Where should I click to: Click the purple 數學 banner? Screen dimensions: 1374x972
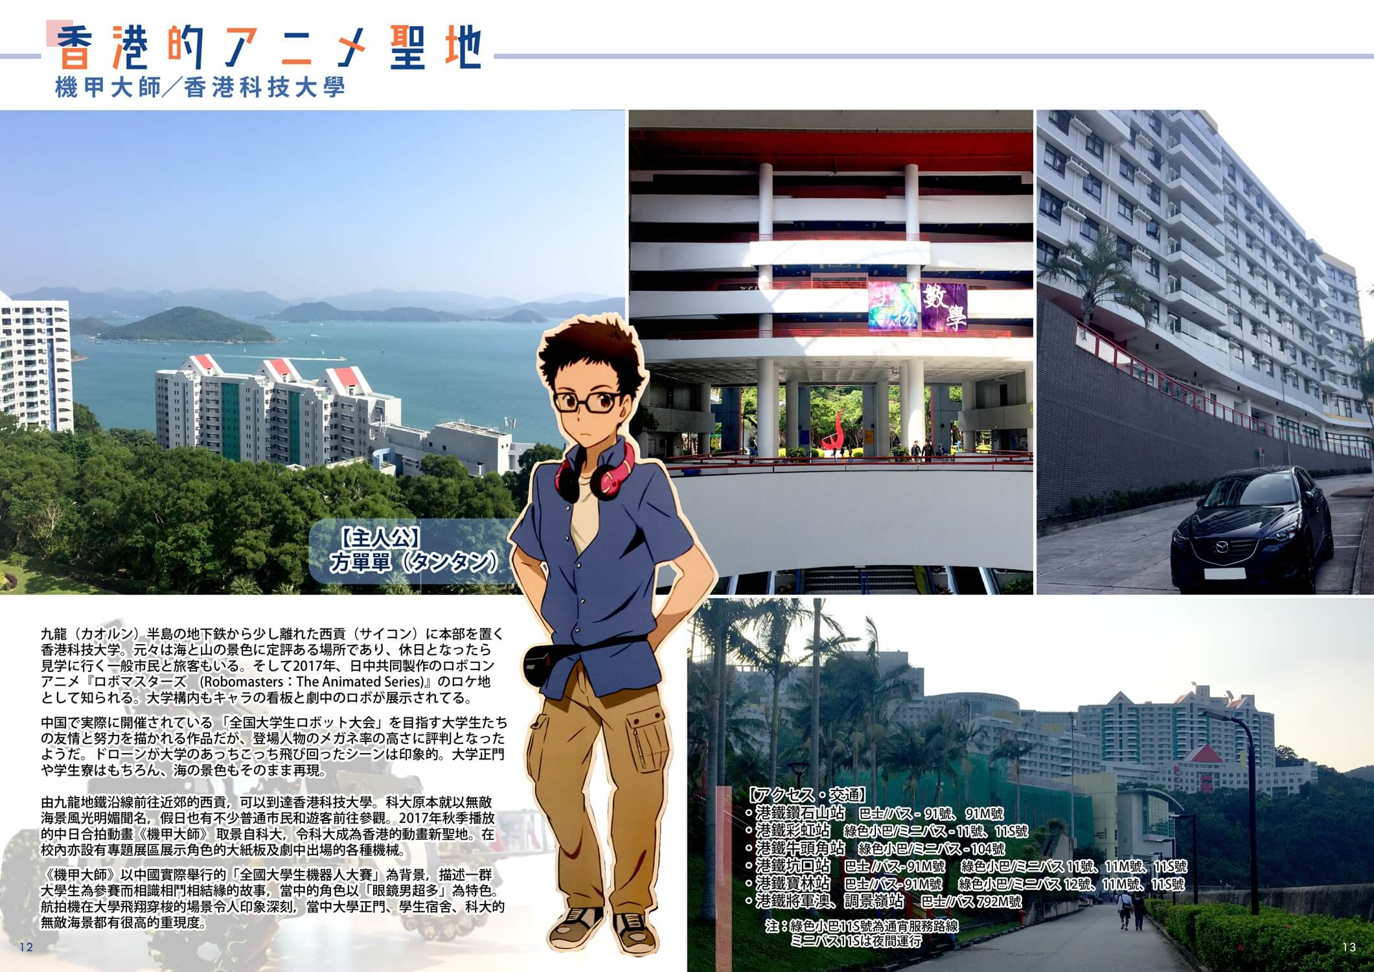pos(943,307)
